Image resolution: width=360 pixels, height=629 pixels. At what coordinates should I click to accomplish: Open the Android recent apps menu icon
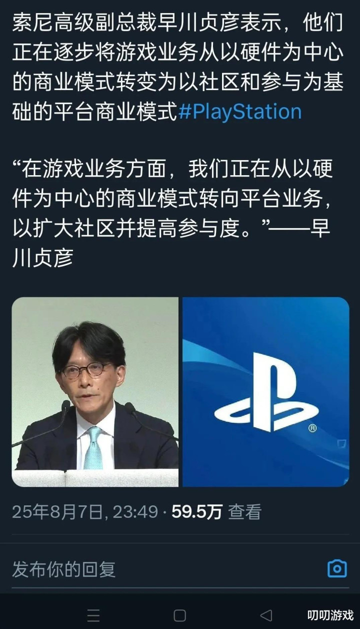[x=93, y=615]
